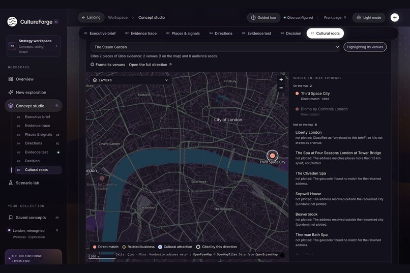Toggle Direct match legend filter
This screenshot has height=273, width=410.
pyautogui.click(x=106, y=247)
